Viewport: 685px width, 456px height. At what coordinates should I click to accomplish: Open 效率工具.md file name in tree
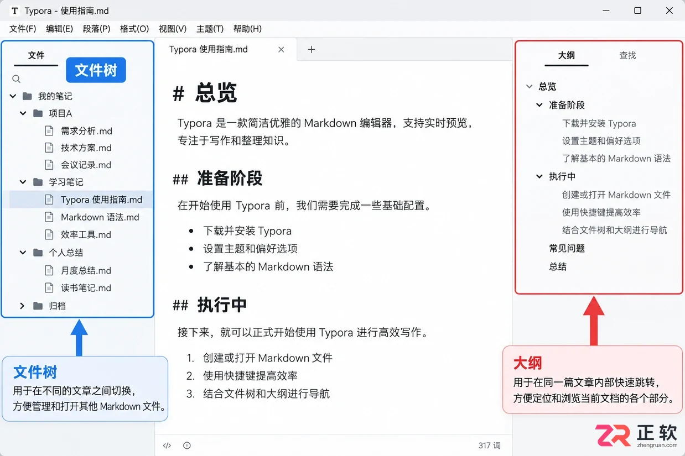[x=86, y=234]
